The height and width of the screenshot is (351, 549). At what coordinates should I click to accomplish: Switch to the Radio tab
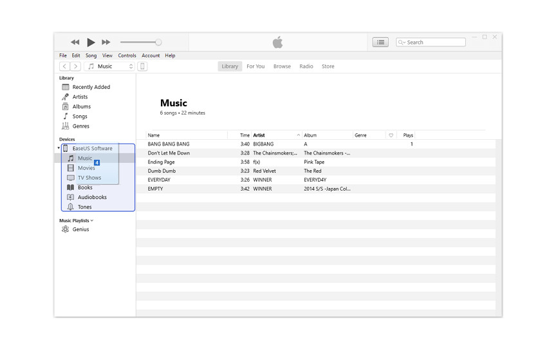[x=306, y=66]
